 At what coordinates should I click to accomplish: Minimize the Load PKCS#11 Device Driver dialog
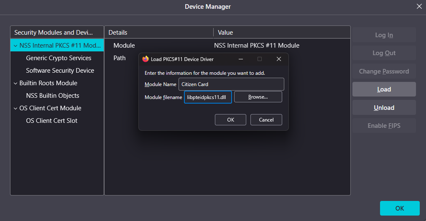pos(241,59)
